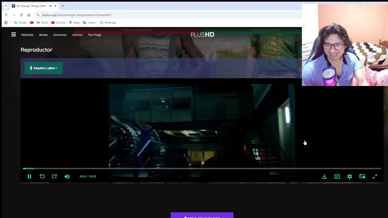The width and height of the screenshot is (388, 218).
Task: Open the hamburger menu of PlusHD
Action: click(x=14, y=35)
